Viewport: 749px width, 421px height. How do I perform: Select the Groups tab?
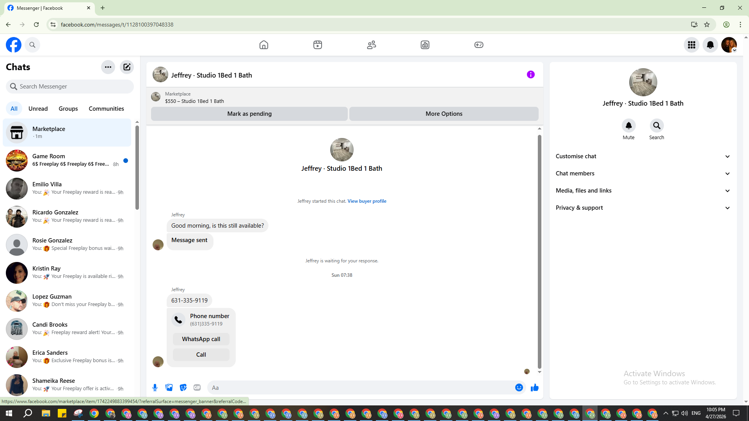click(68, 109)
